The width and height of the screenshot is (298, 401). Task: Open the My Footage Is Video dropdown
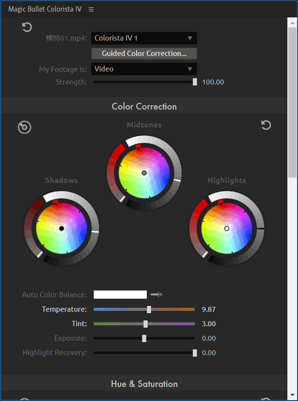pyautogui.click(x=144, y=69)
